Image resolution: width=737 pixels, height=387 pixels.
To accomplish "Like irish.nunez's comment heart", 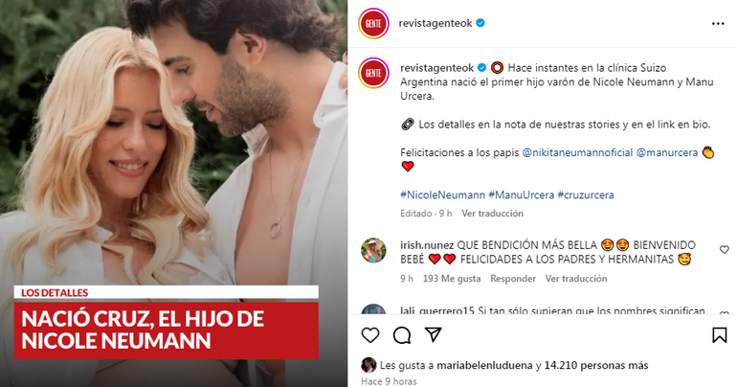I will tap(725, 250).
